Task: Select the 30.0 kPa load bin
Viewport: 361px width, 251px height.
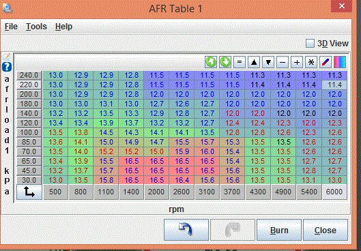Action: 29,180
